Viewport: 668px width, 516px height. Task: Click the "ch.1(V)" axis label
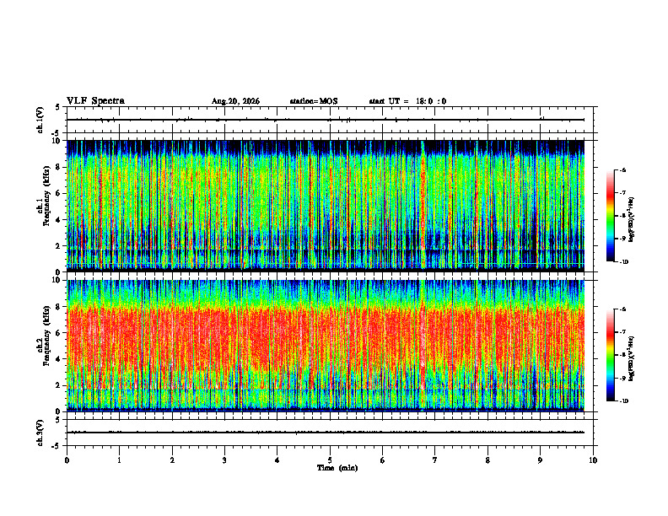coord(40,120)
